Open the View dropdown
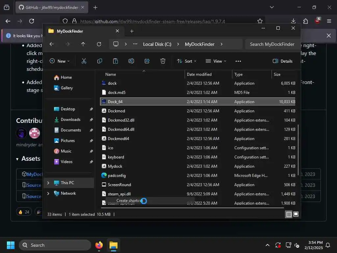The height and width of the screenshot is (253, 337). click(216, 61)
